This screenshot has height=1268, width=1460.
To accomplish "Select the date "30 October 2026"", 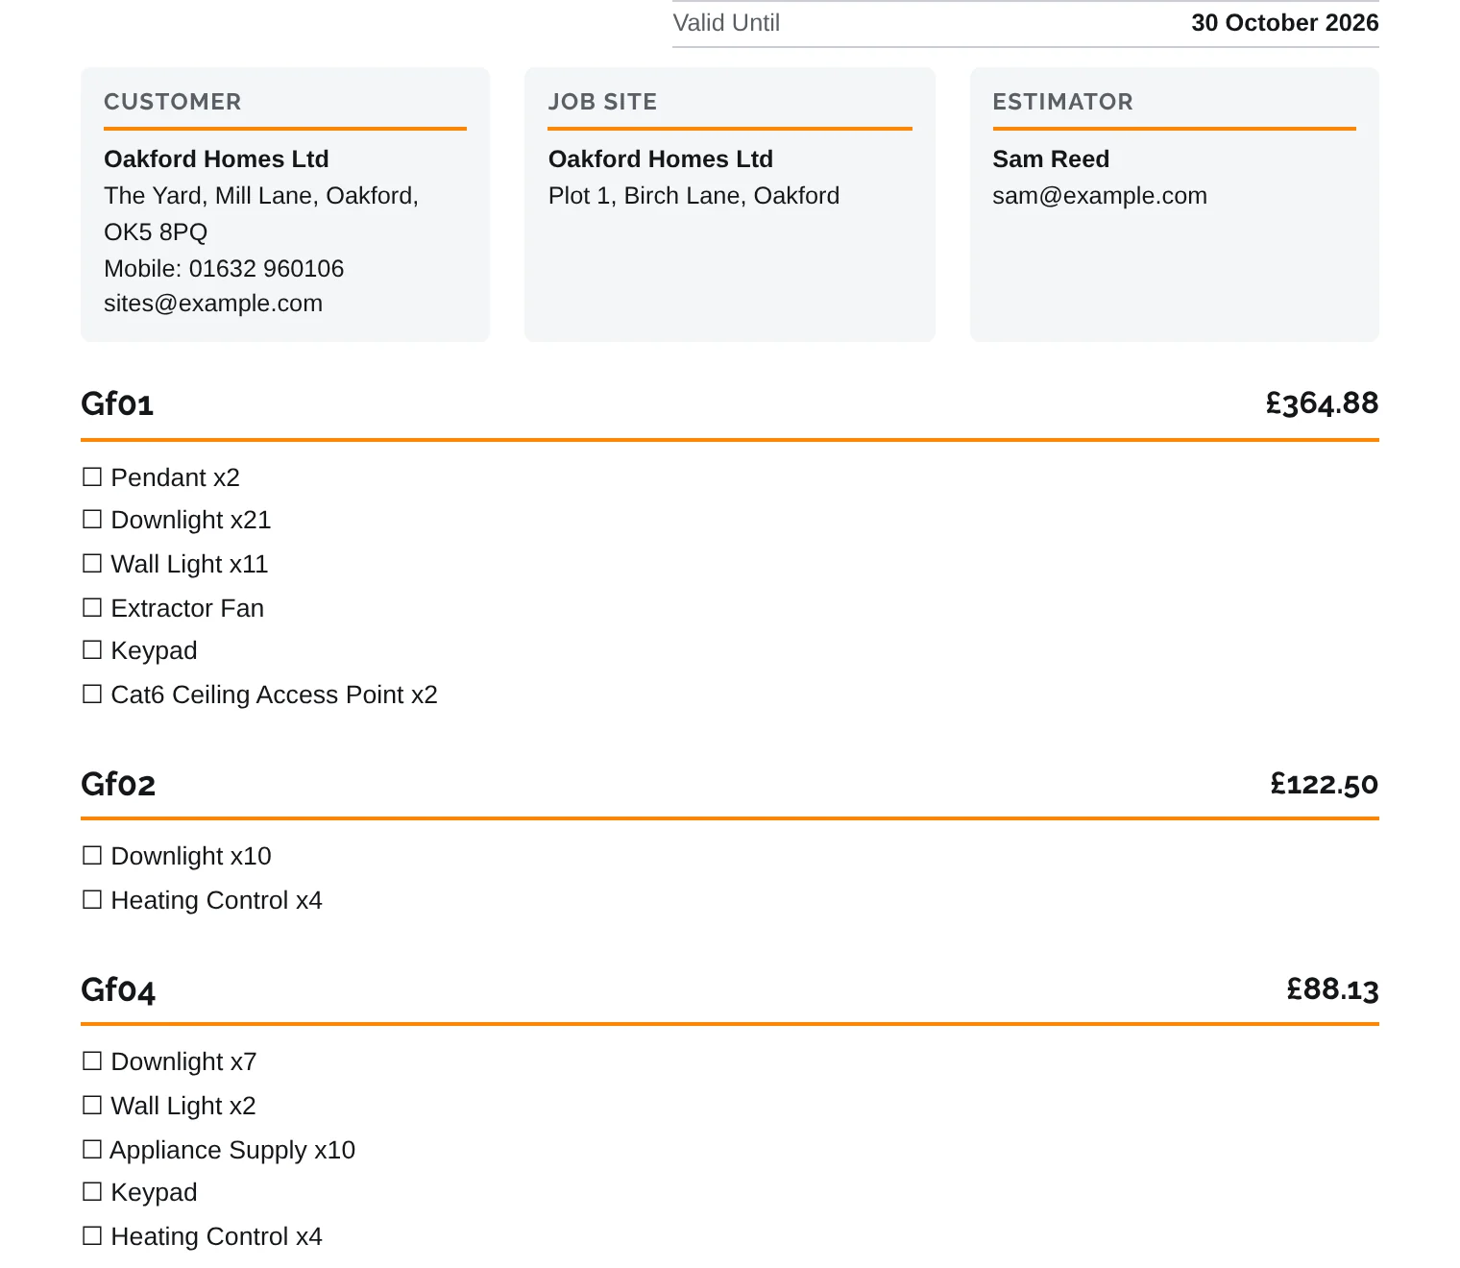I will [1285, 23].
